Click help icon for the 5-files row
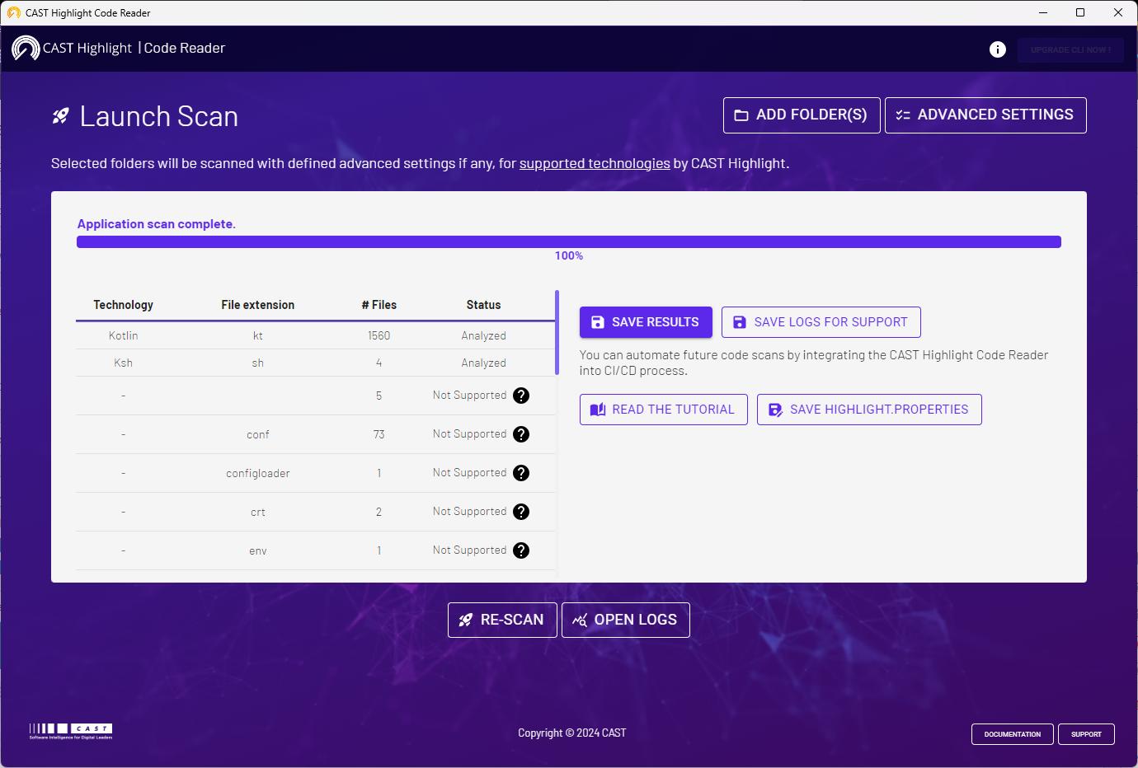1138x768 pixels. [x=521, y=396]
